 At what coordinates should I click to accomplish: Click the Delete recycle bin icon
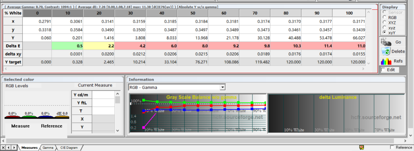tap(386, 51)
